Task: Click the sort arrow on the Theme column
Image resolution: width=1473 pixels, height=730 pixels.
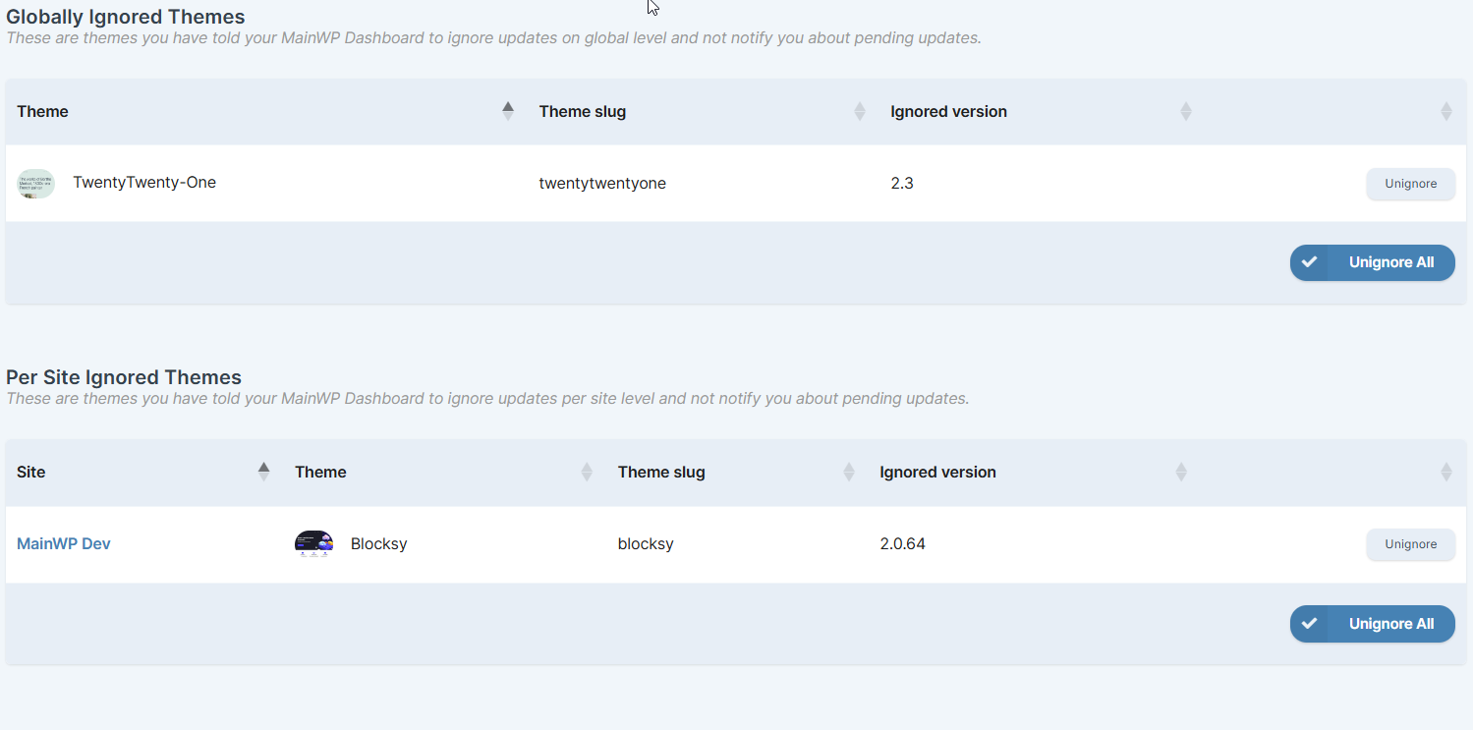Action: click(x=507, y=110)
